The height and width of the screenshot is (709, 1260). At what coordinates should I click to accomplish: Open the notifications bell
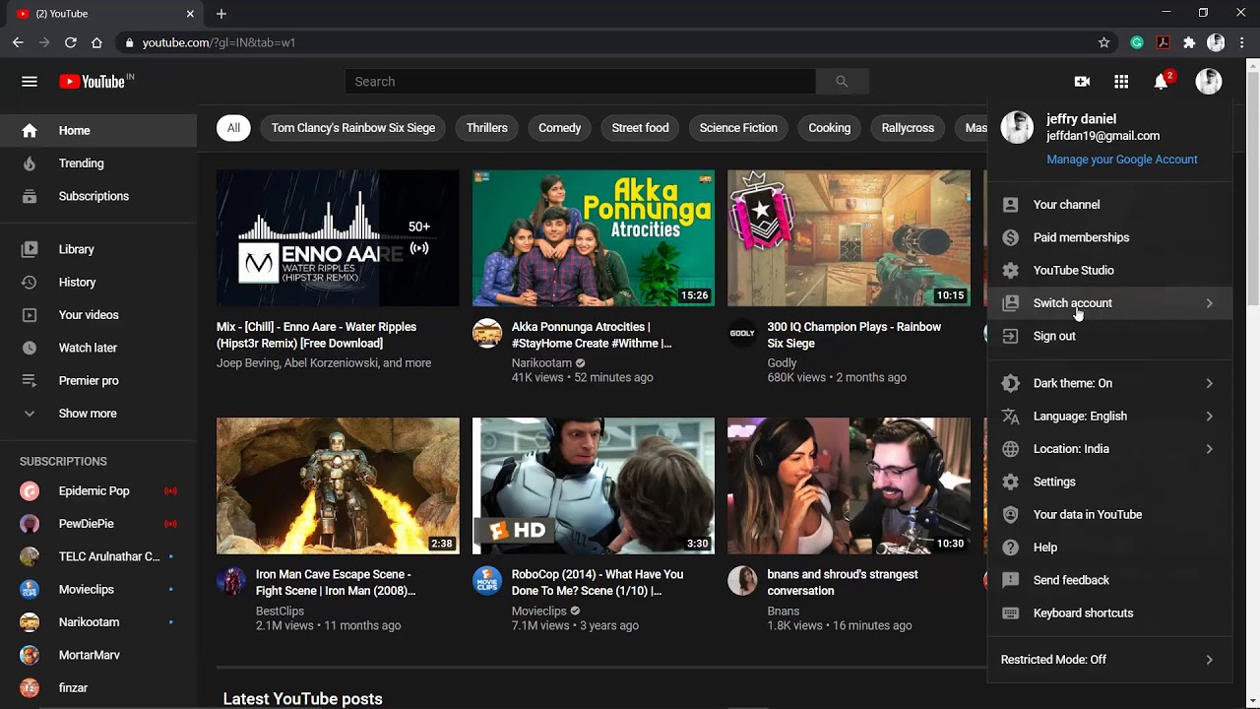tap(1162, 82)
